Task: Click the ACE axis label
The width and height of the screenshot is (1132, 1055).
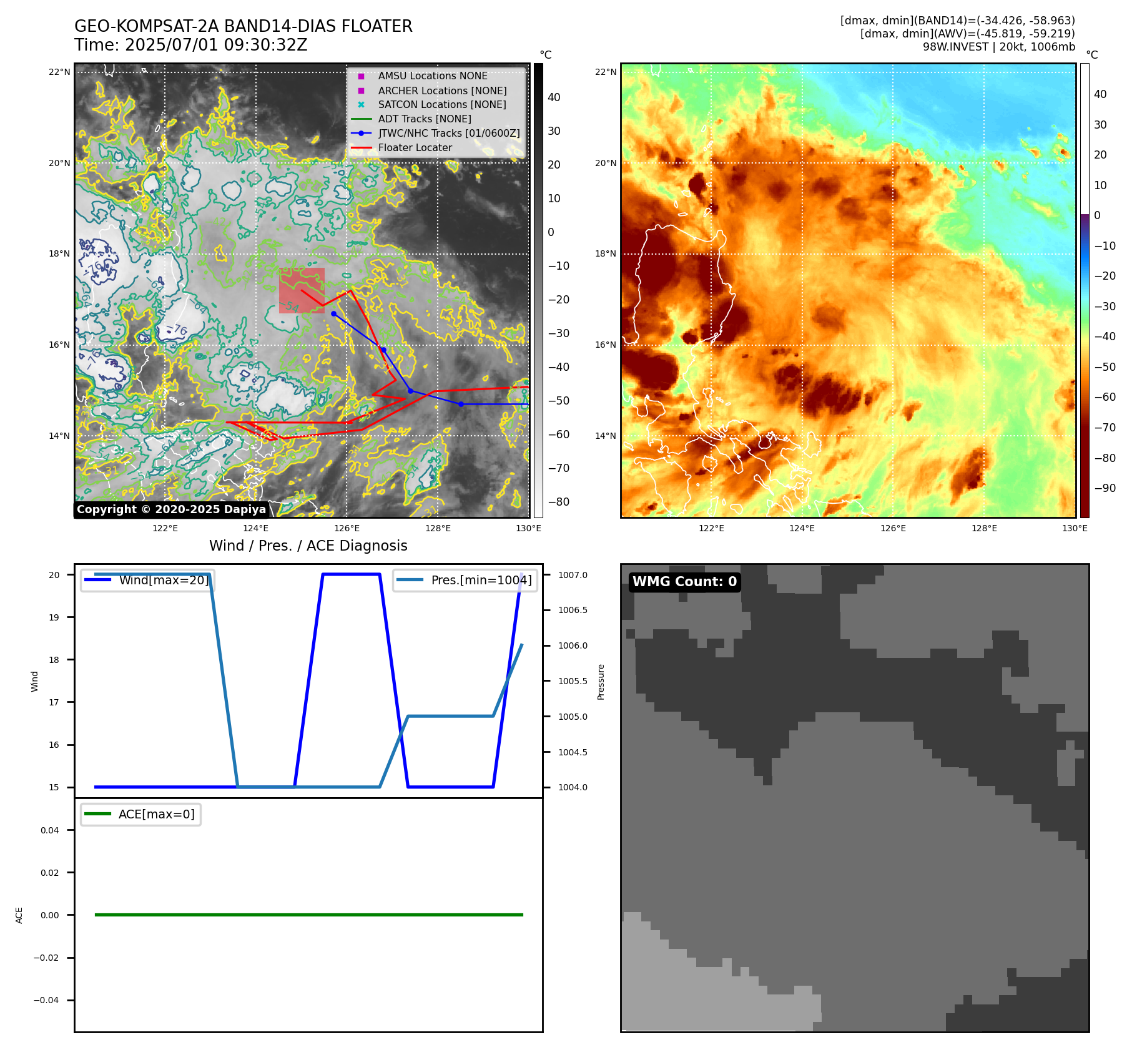Action: [x=19, y=915]
